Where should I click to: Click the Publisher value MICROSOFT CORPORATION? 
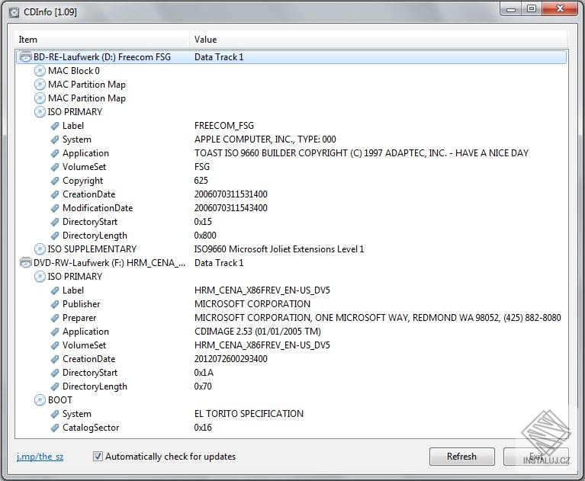(252, 304)
